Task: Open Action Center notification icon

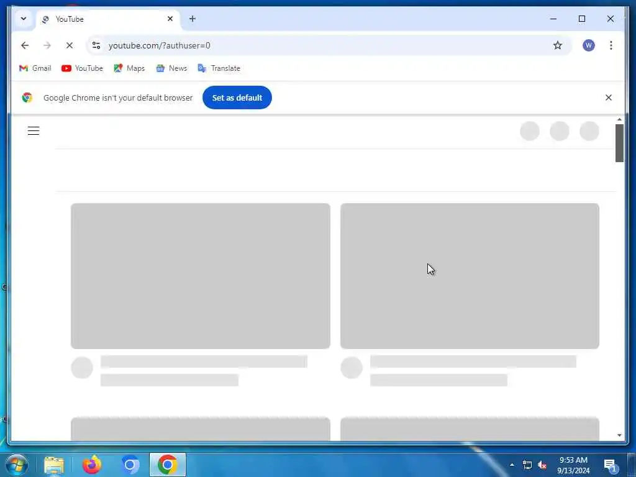Action: [610, 465]
